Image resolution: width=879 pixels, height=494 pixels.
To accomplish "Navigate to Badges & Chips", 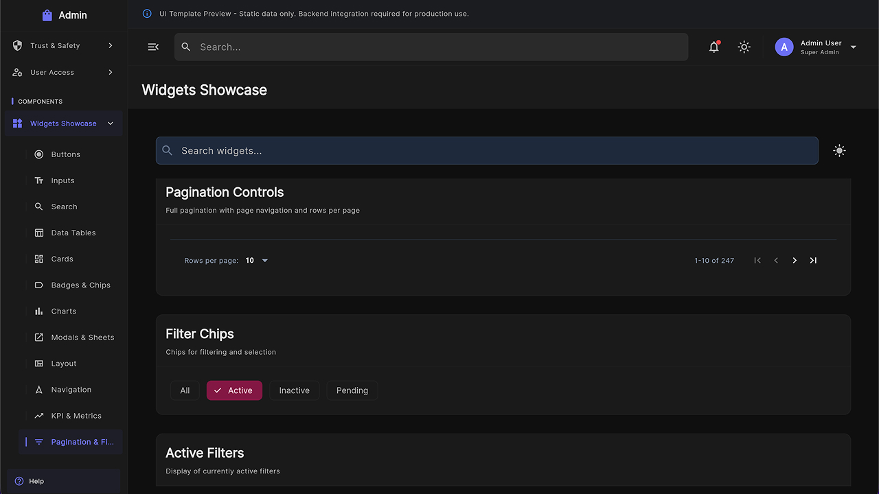I will point(71,285).
